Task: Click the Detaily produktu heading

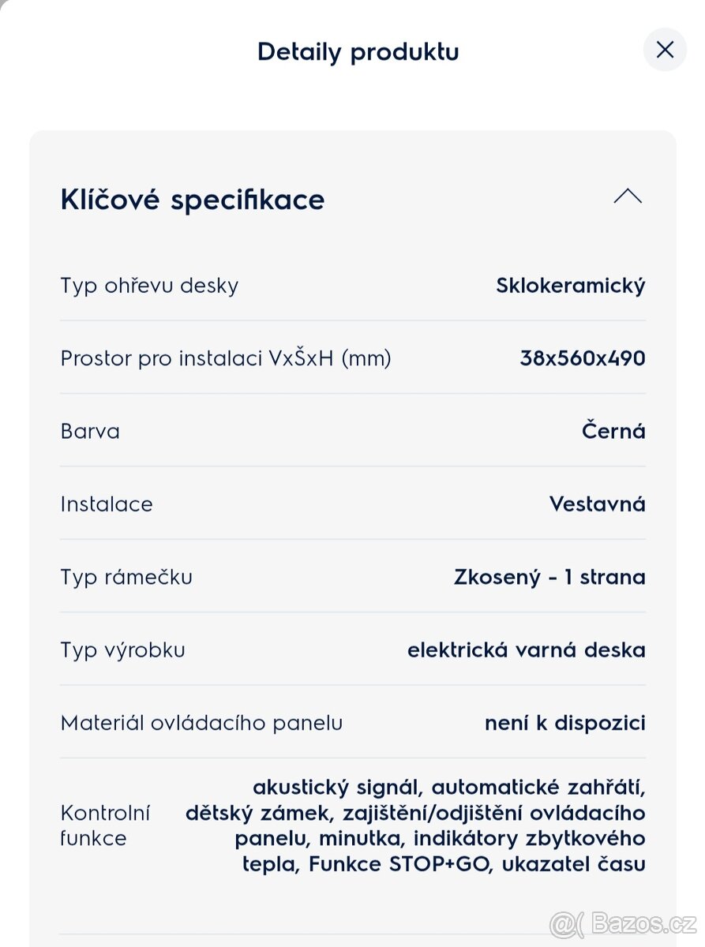Action: pos(358,51)
